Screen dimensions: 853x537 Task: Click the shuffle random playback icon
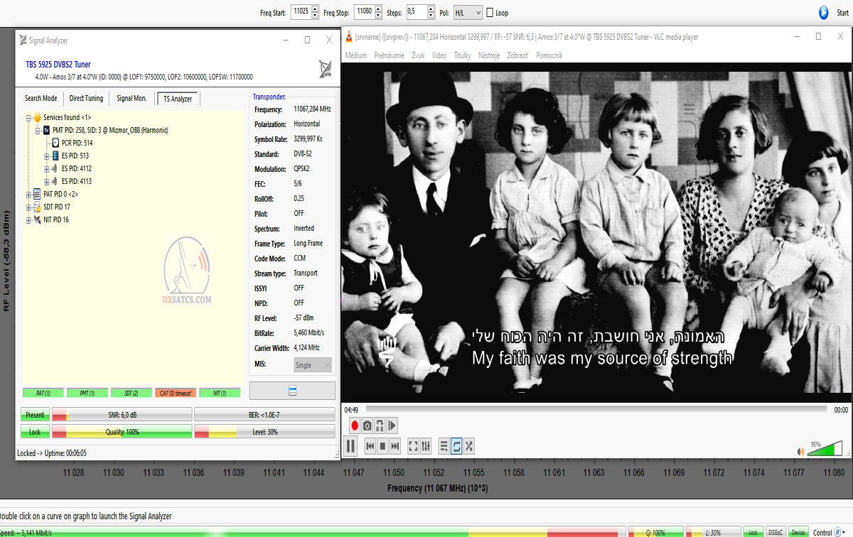(x=468, y=446)
